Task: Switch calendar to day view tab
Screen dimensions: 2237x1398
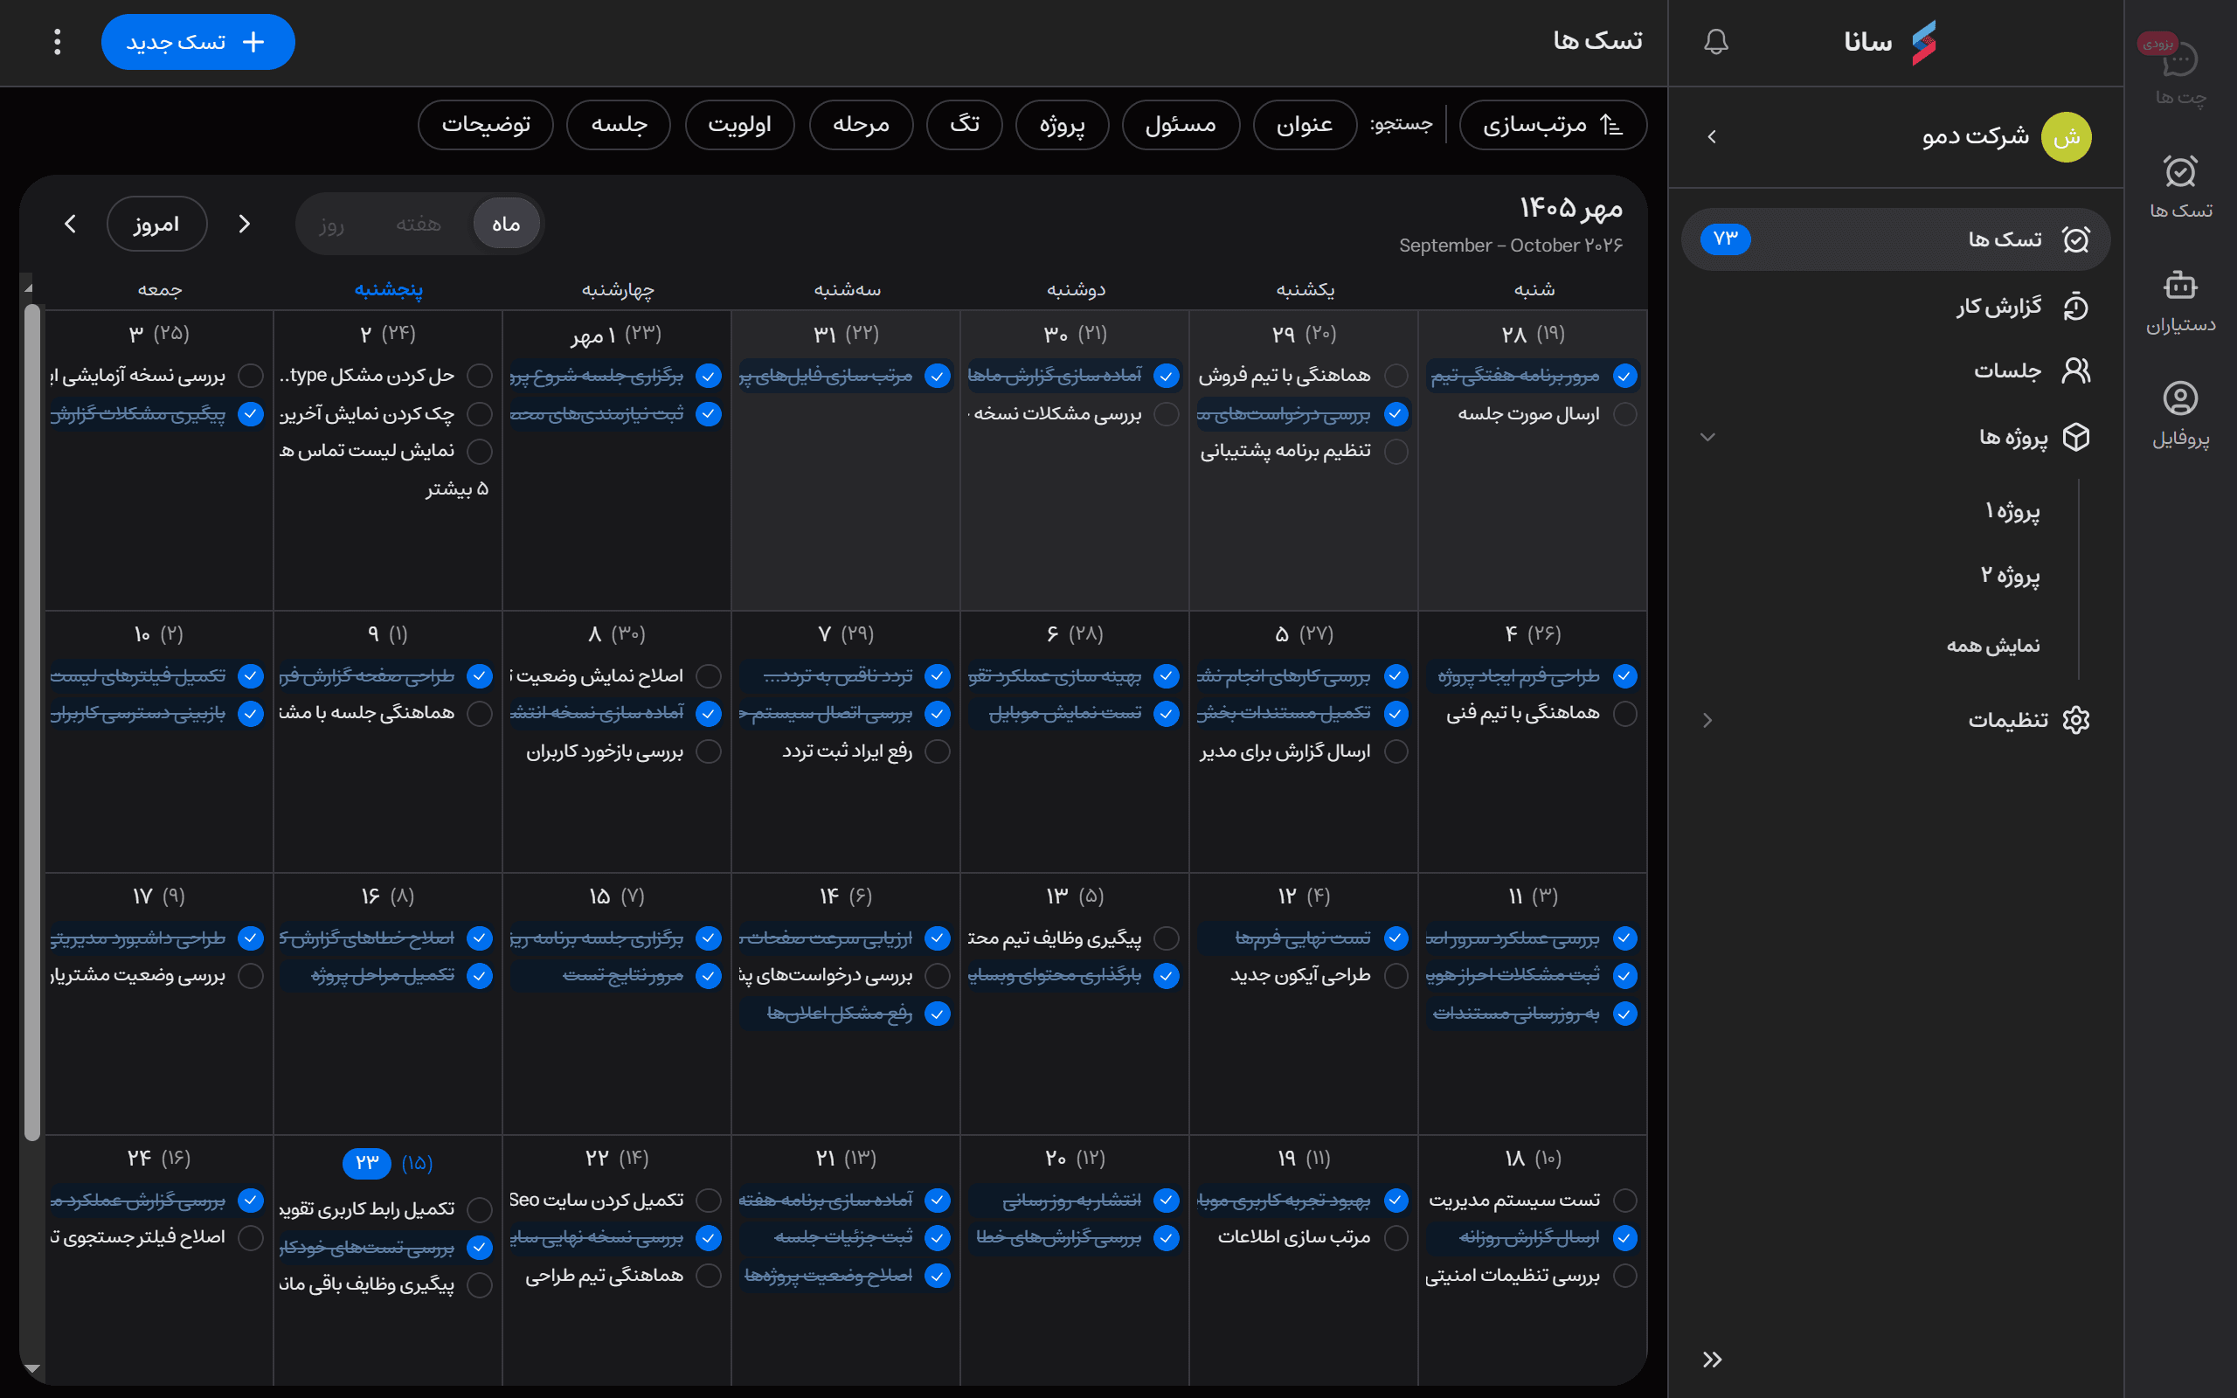Action: [332, 224]
